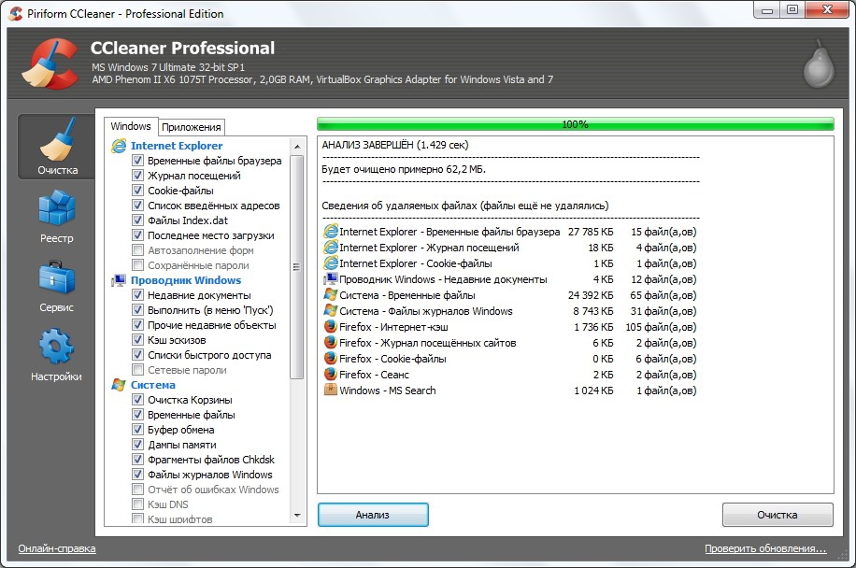The image size is (856, 568).
Task: Toggle the Cookie-файлы checkbox under Internet Explorer
Action: click(138, 191)
